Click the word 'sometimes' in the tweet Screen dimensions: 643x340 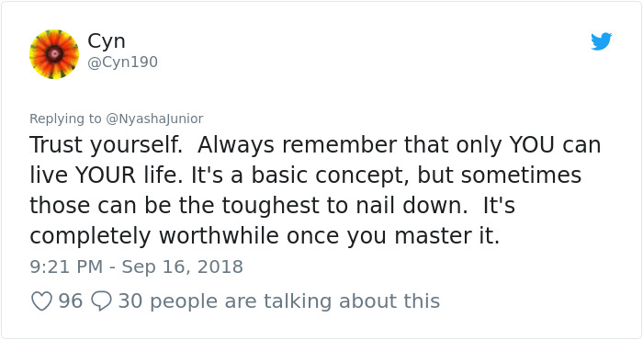coord(521,176)
